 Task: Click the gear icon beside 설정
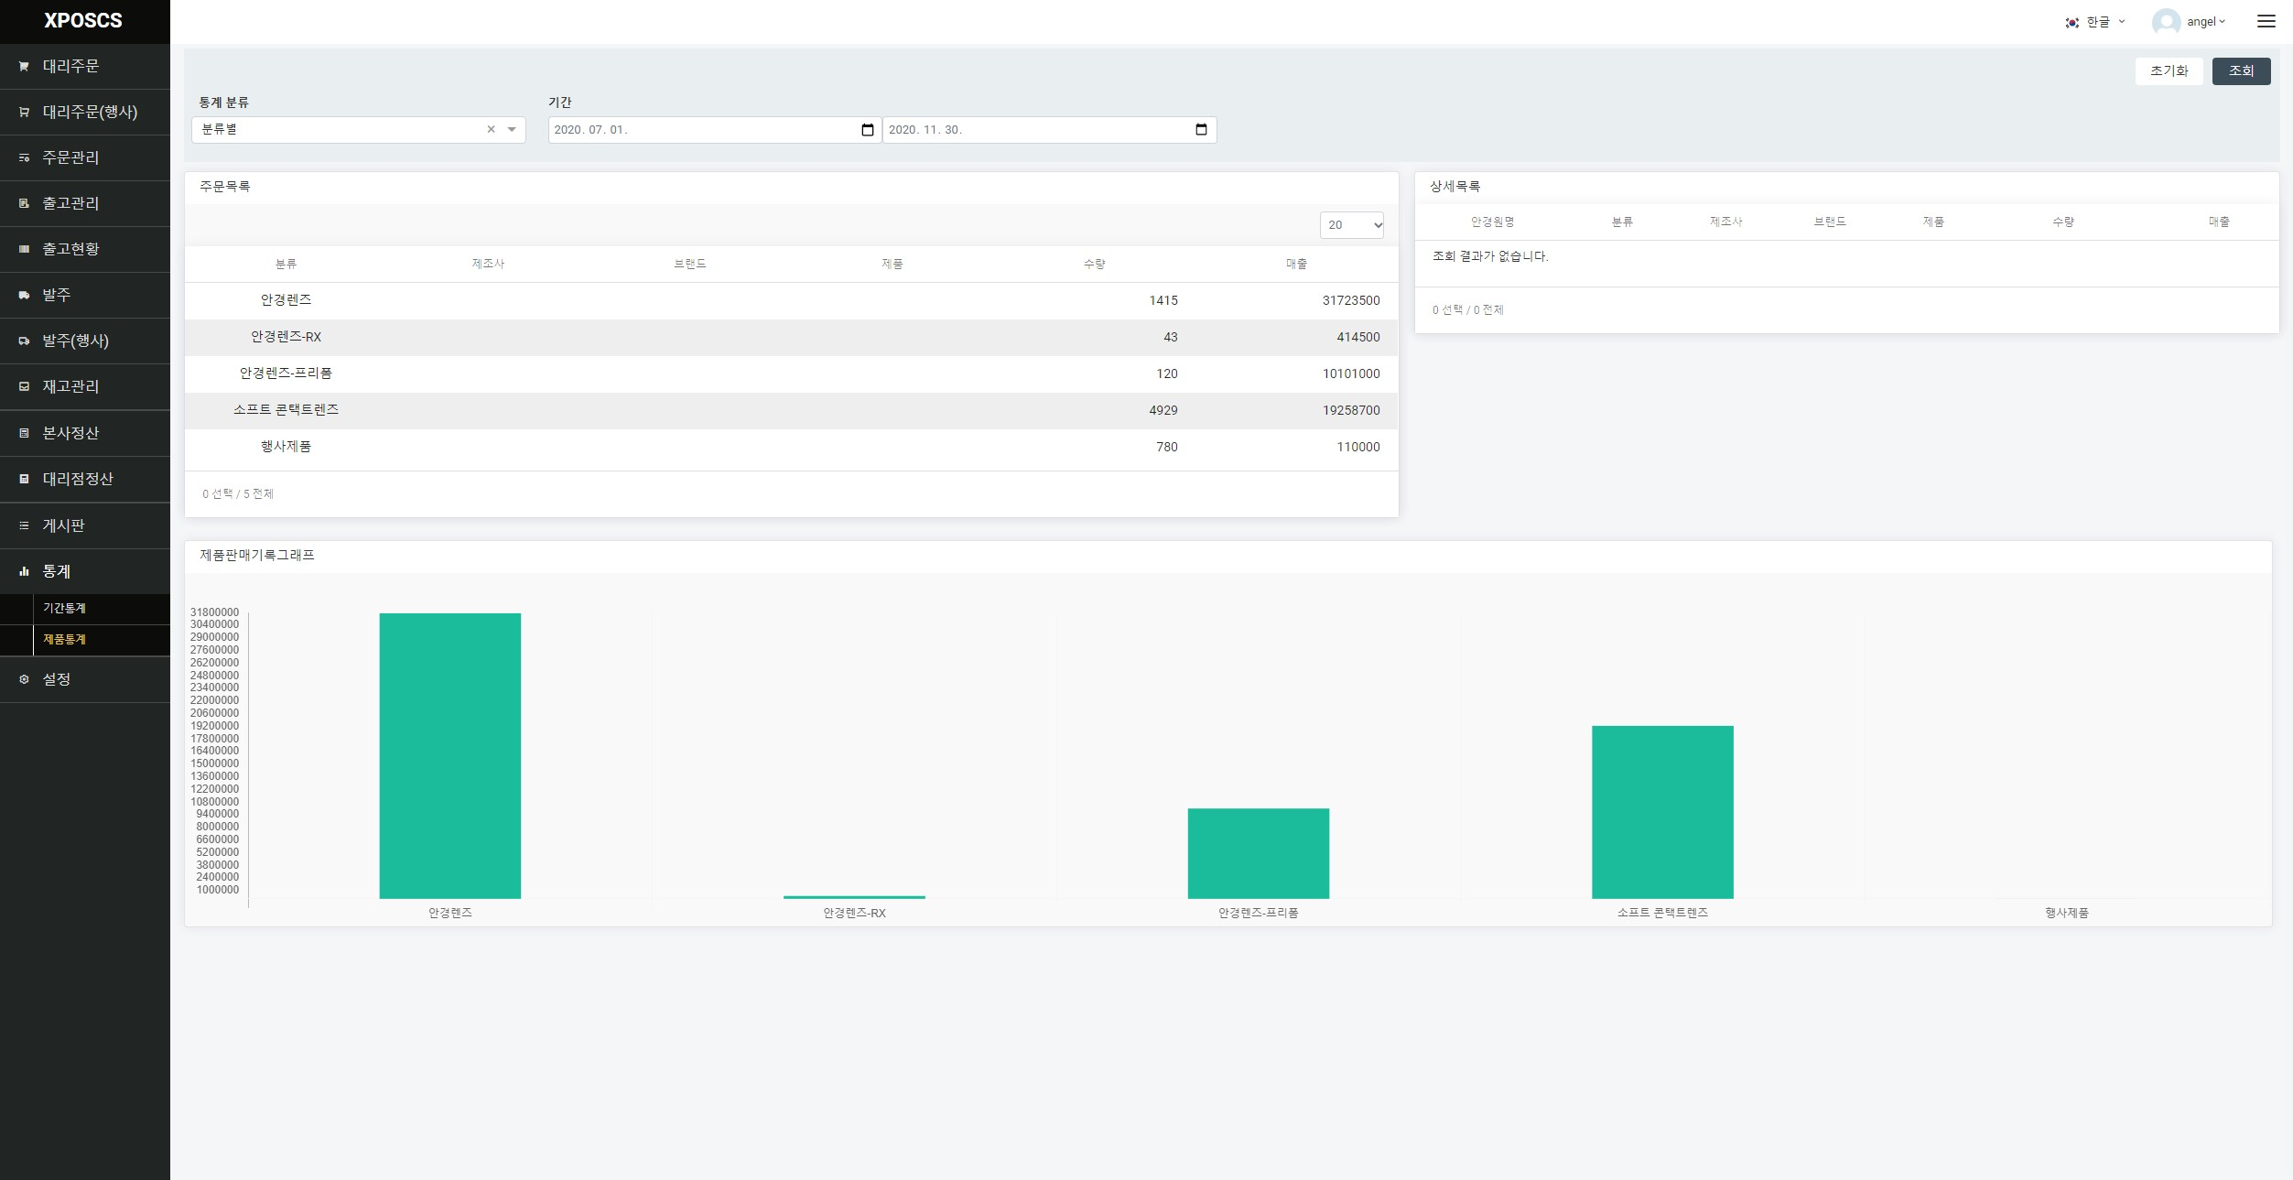coord(24,679)
